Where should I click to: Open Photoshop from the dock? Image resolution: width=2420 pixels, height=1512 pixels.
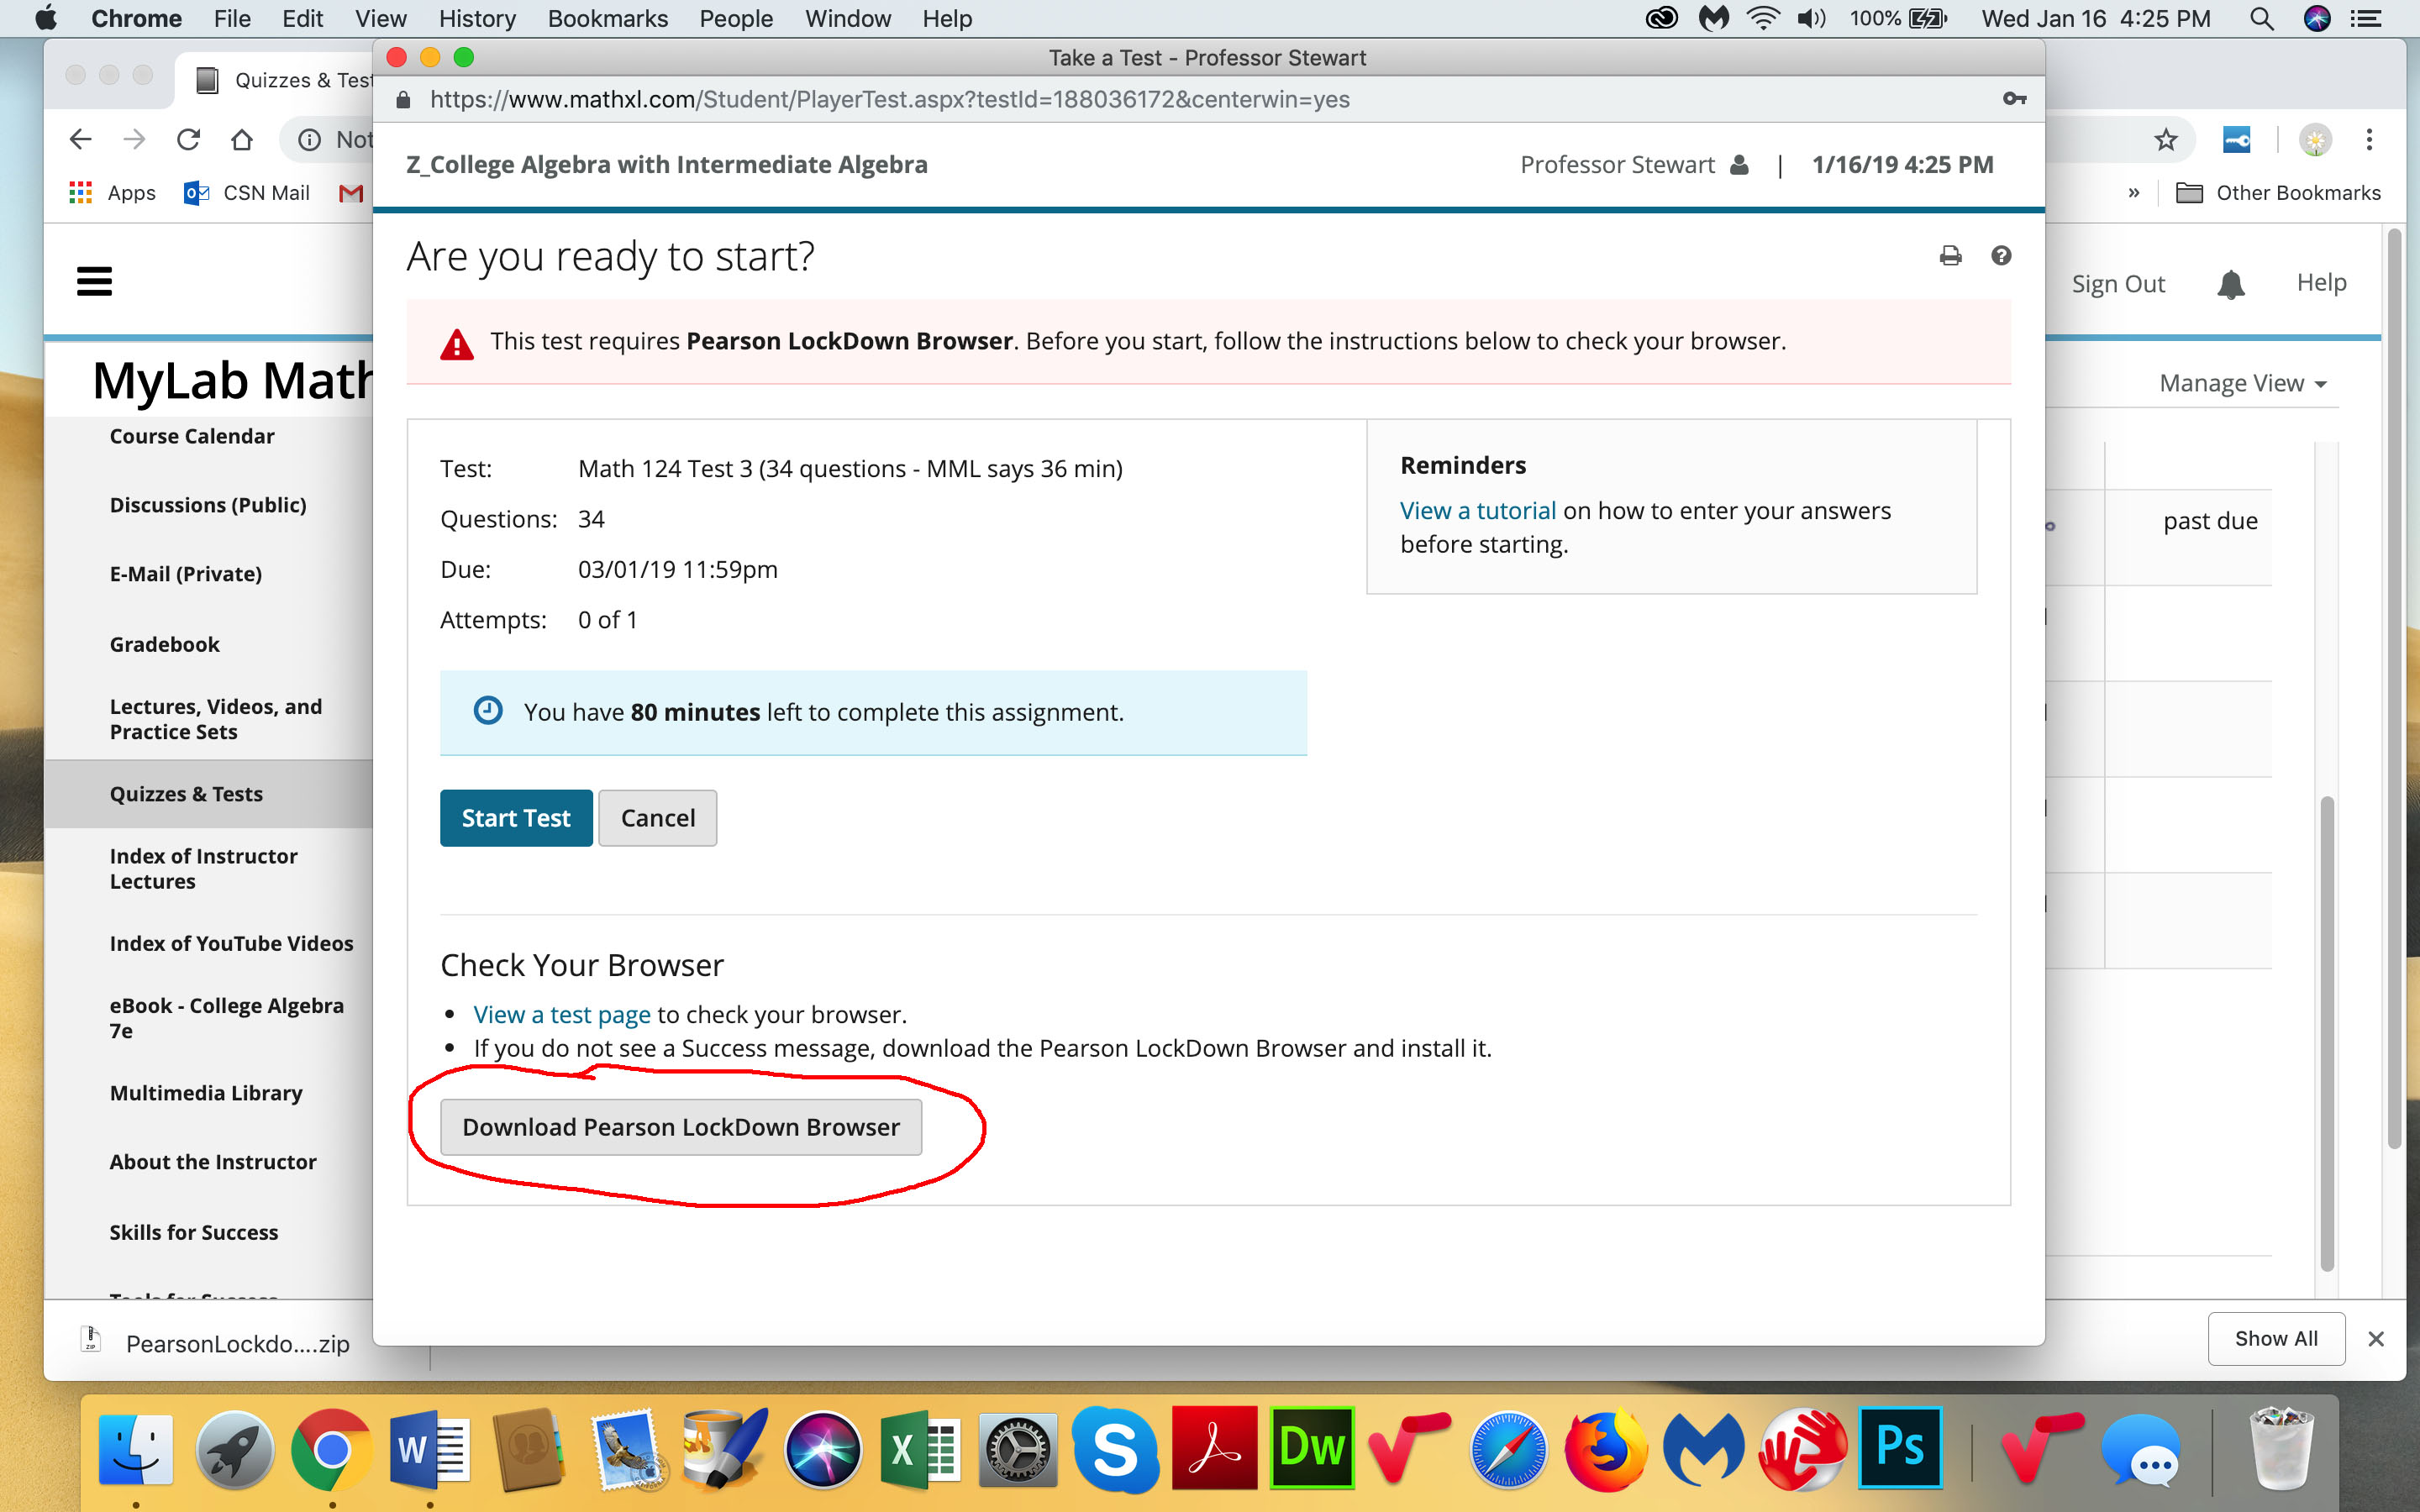(1899, 1447)
